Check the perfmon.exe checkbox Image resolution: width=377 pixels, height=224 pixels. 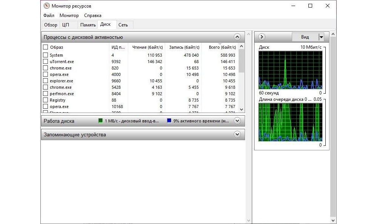(46, 93)
